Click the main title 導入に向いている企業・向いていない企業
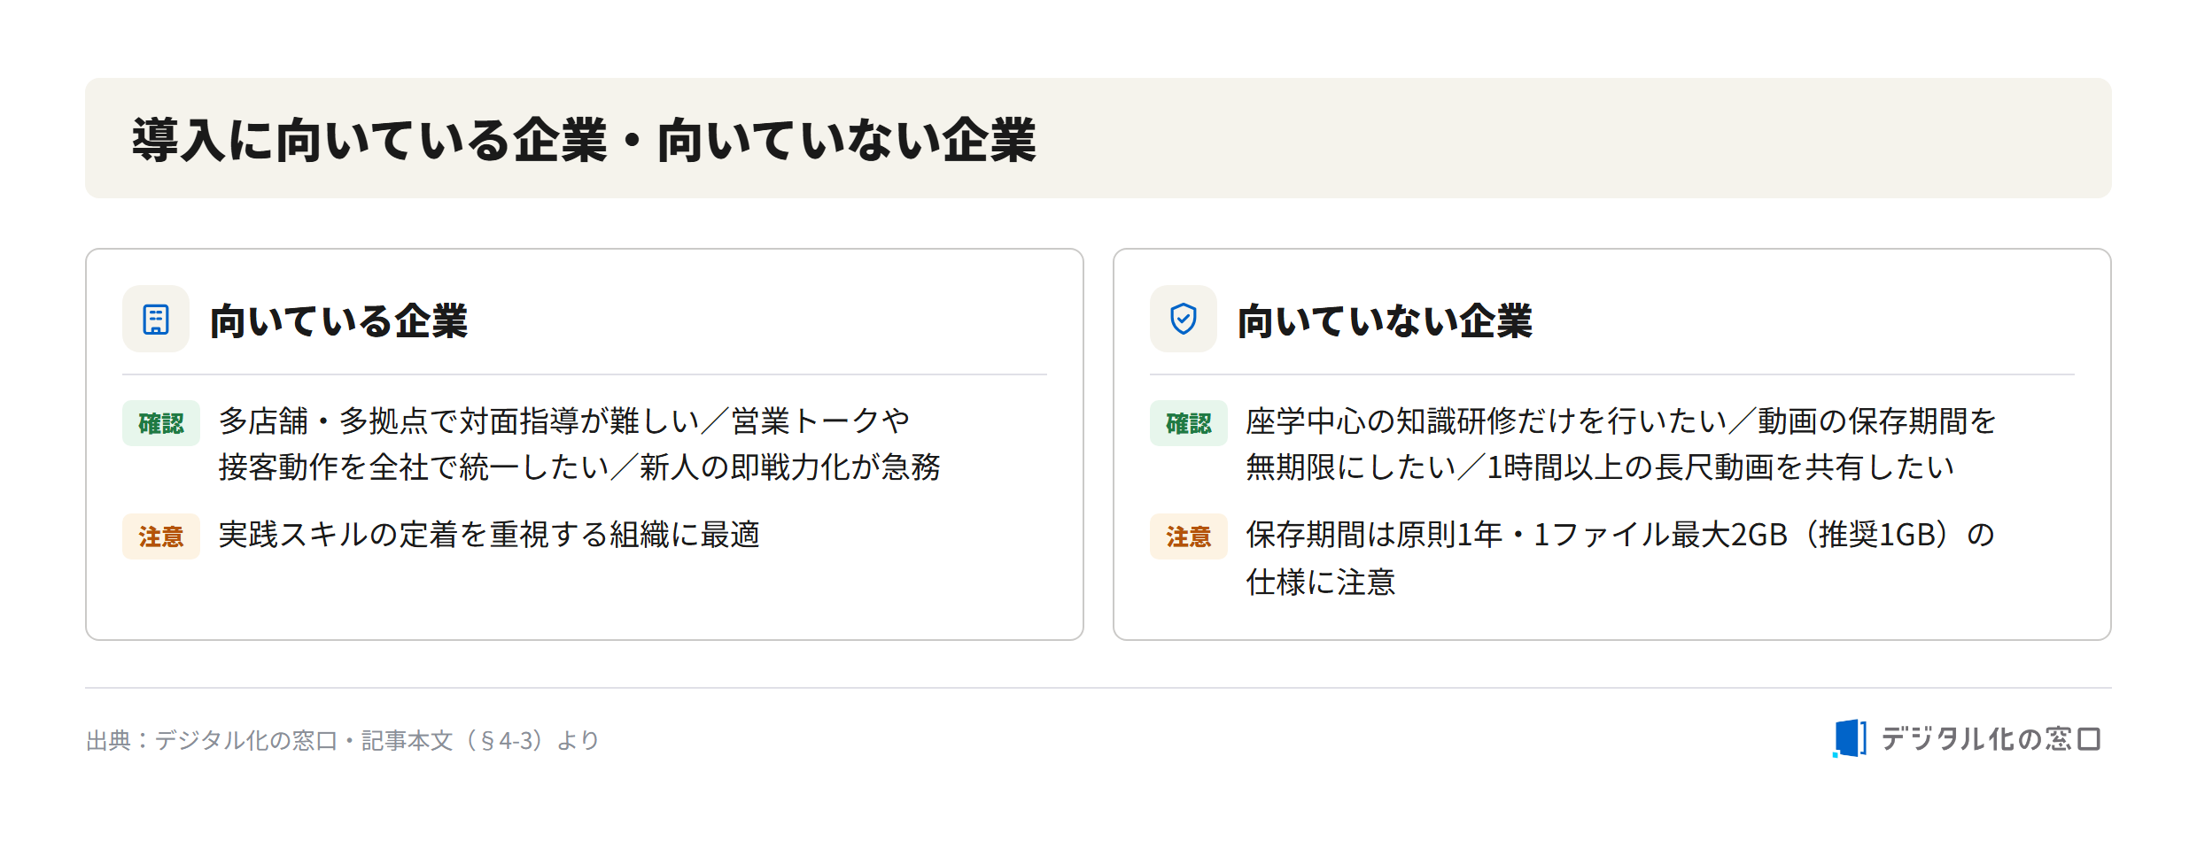2197x841 pixels. (x=584, y=140)
